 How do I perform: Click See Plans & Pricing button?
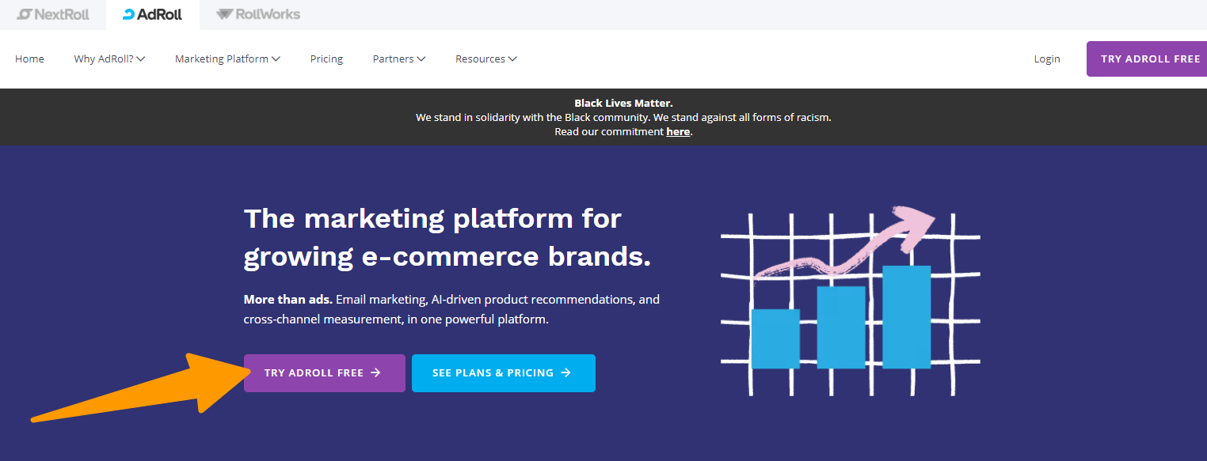504,373
